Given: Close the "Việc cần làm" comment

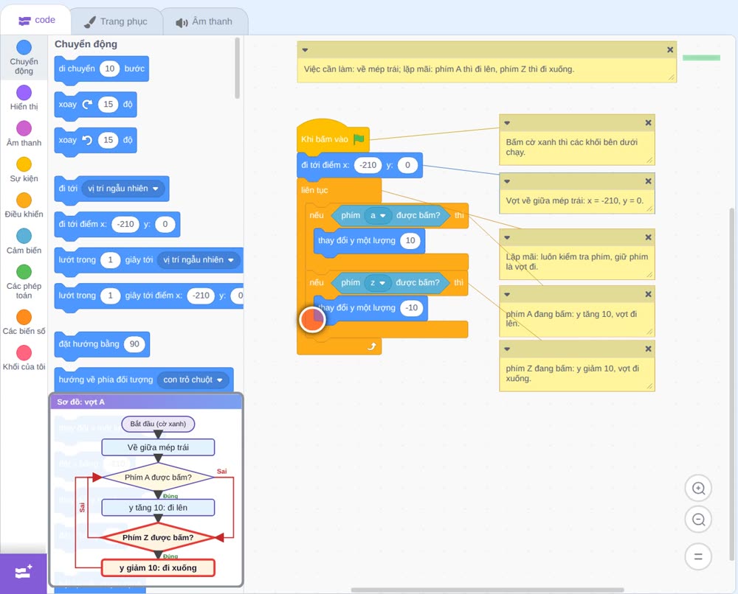Looking at the screenshot, I should (670, 50).
